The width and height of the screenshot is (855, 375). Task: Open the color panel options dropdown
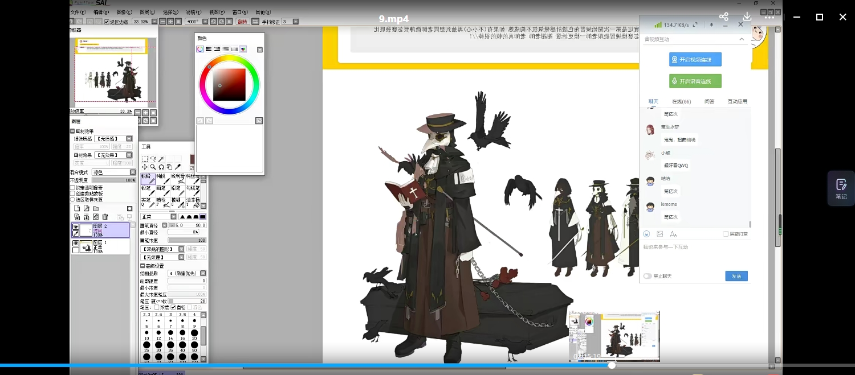tap(260, 50)
